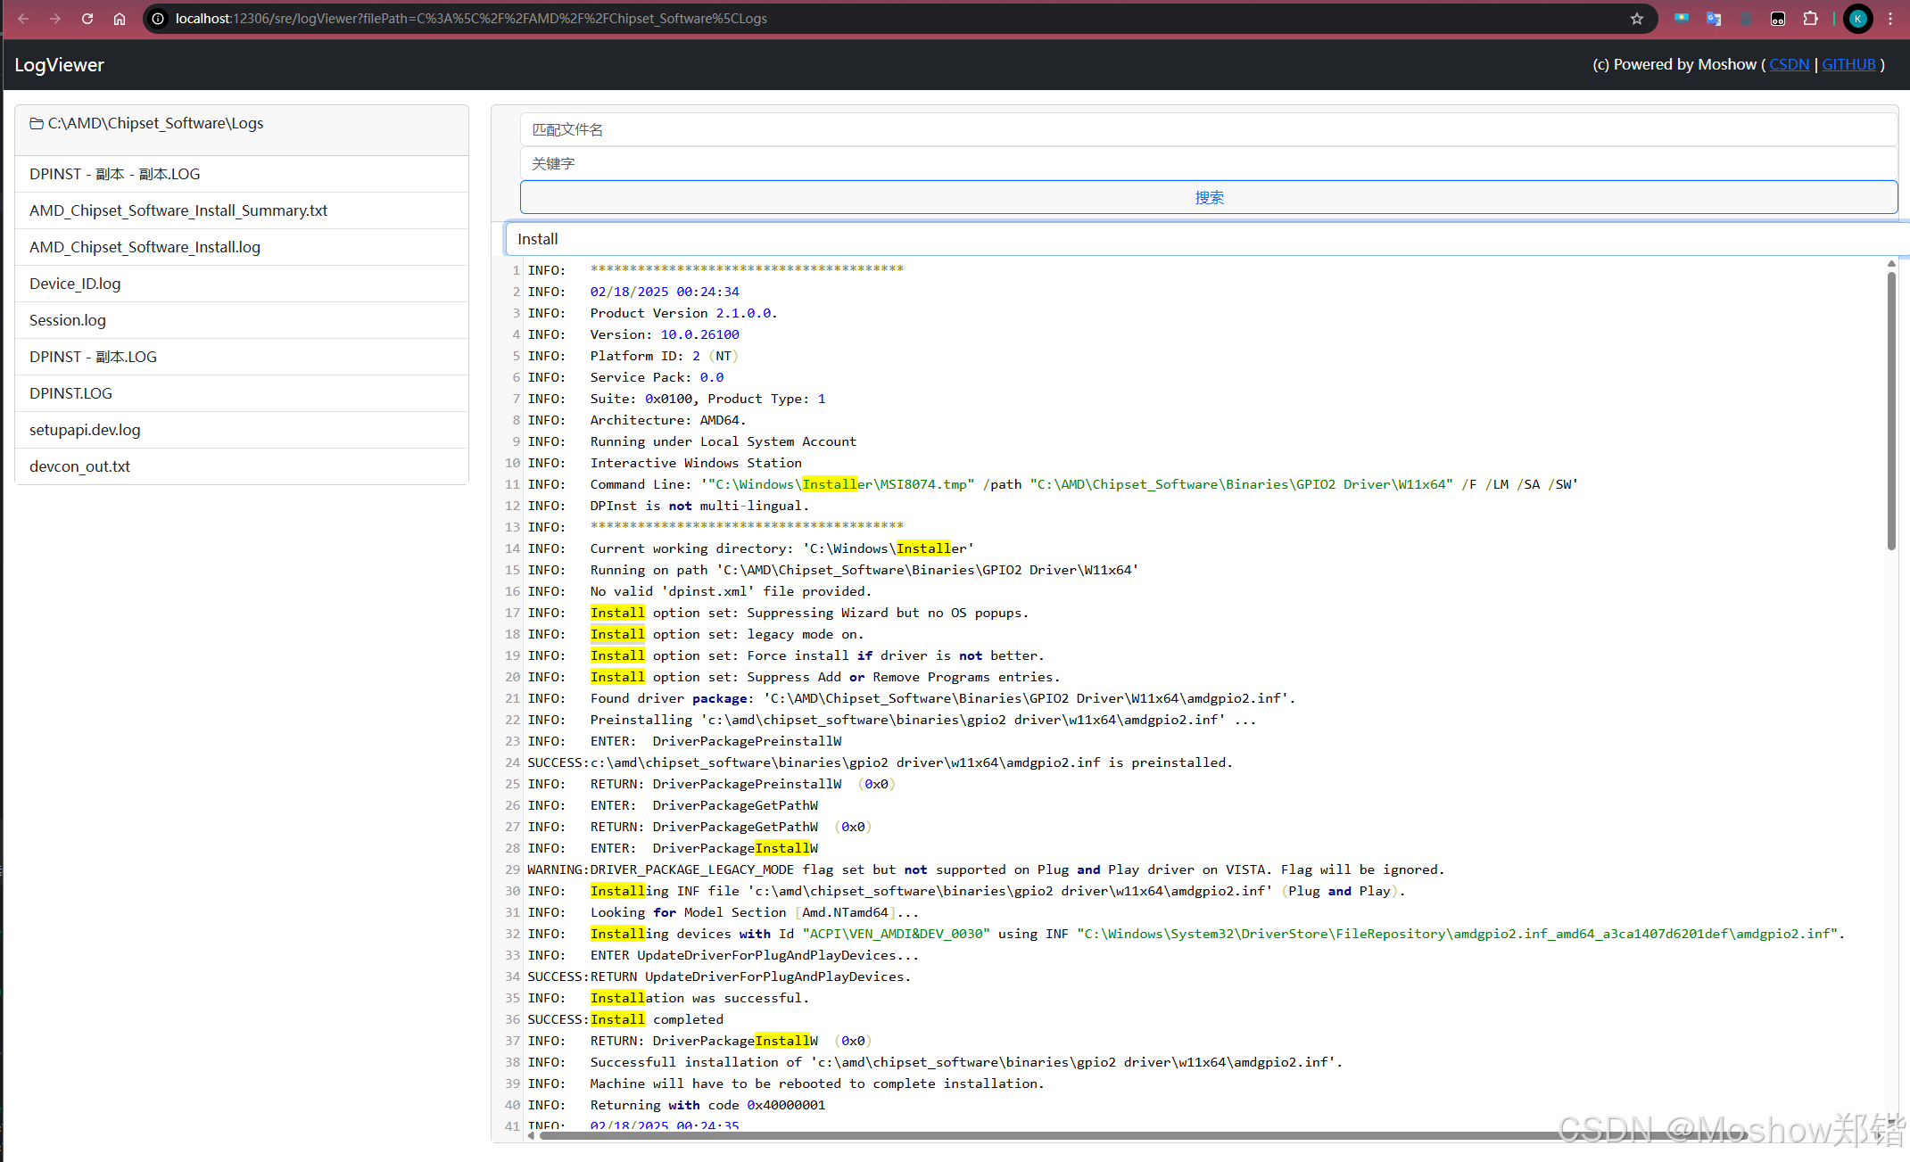
Task: Click the first colored extension icon in toolbar
Action: [1682, 19]
